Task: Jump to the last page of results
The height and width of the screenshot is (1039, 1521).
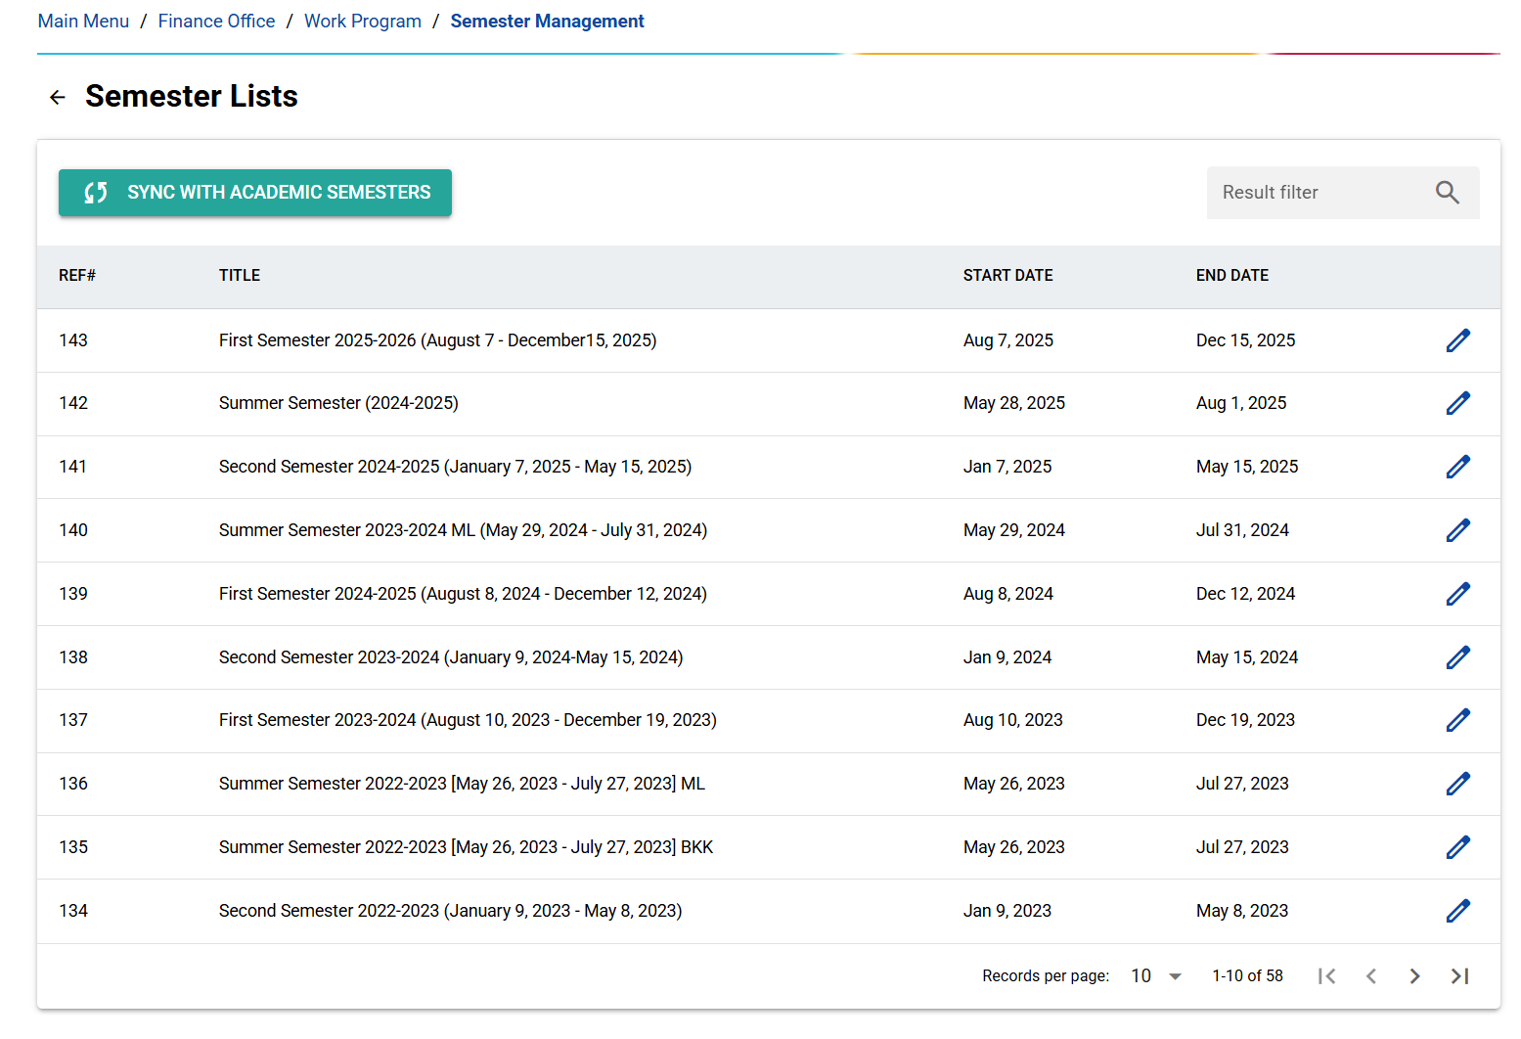Action: pyautogui.click(x=1459, y=976)
